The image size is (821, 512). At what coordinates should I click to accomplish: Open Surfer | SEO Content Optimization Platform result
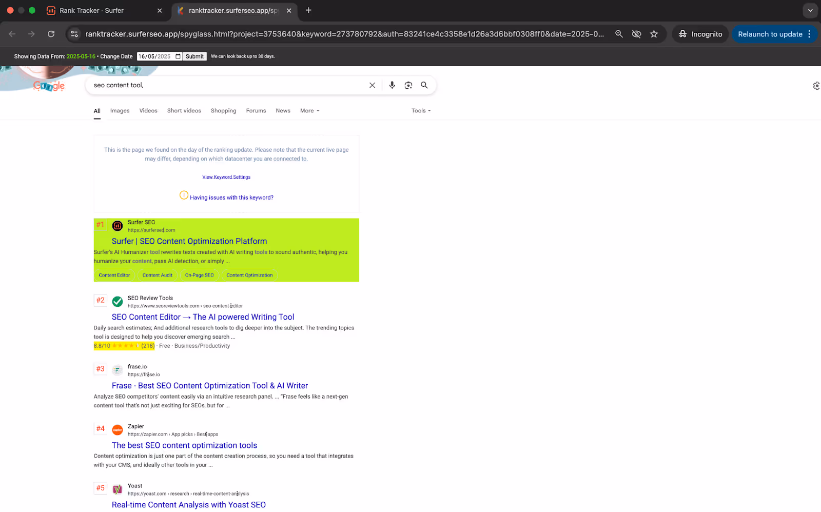tap(189, 241)
